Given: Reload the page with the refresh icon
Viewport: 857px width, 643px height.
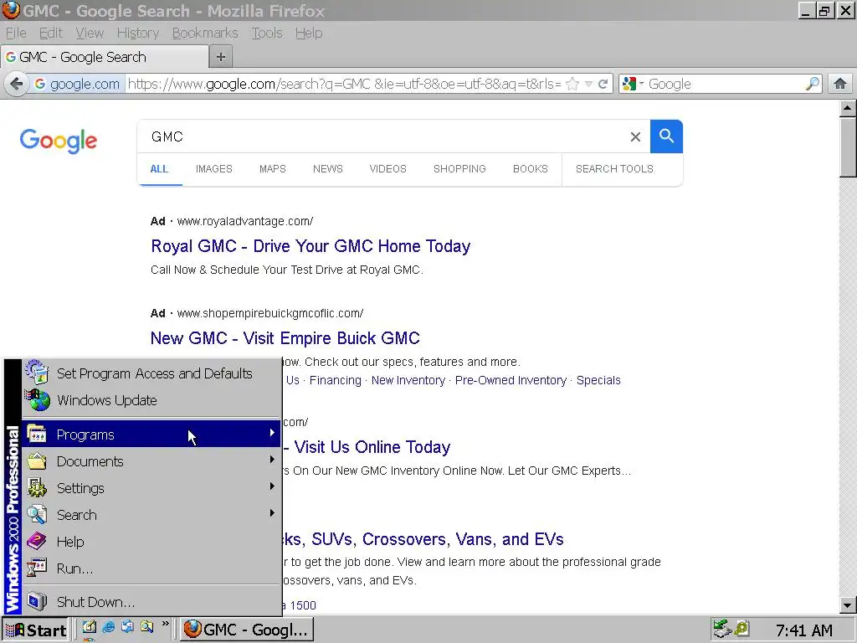Looking at the screenshot, I should [x=603, y=85].
